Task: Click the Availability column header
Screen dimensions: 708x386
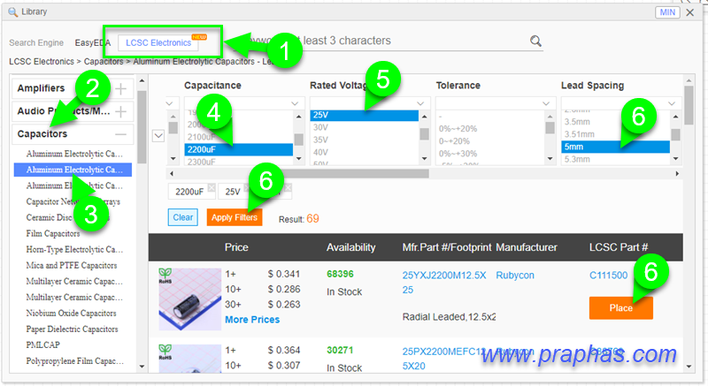Action: point(350,247)
